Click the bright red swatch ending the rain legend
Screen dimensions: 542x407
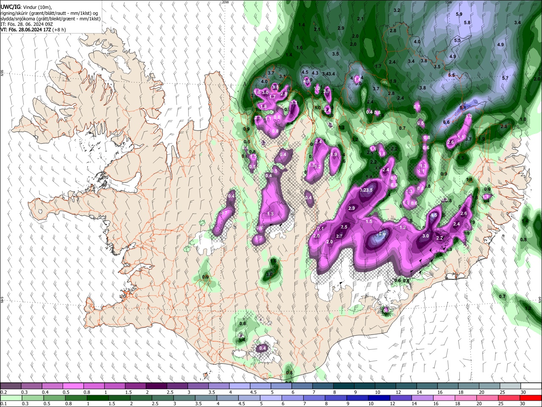530,398
